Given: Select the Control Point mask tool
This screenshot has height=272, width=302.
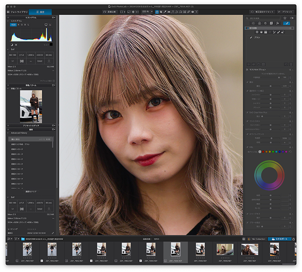Looking at the screenshot, I should click(x=257, y=32).
